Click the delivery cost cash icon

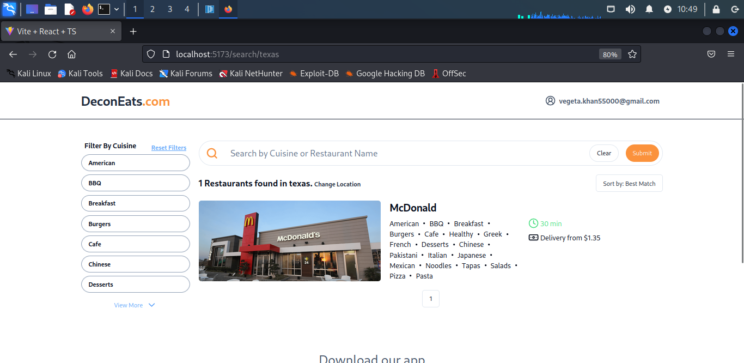[533, 238]
